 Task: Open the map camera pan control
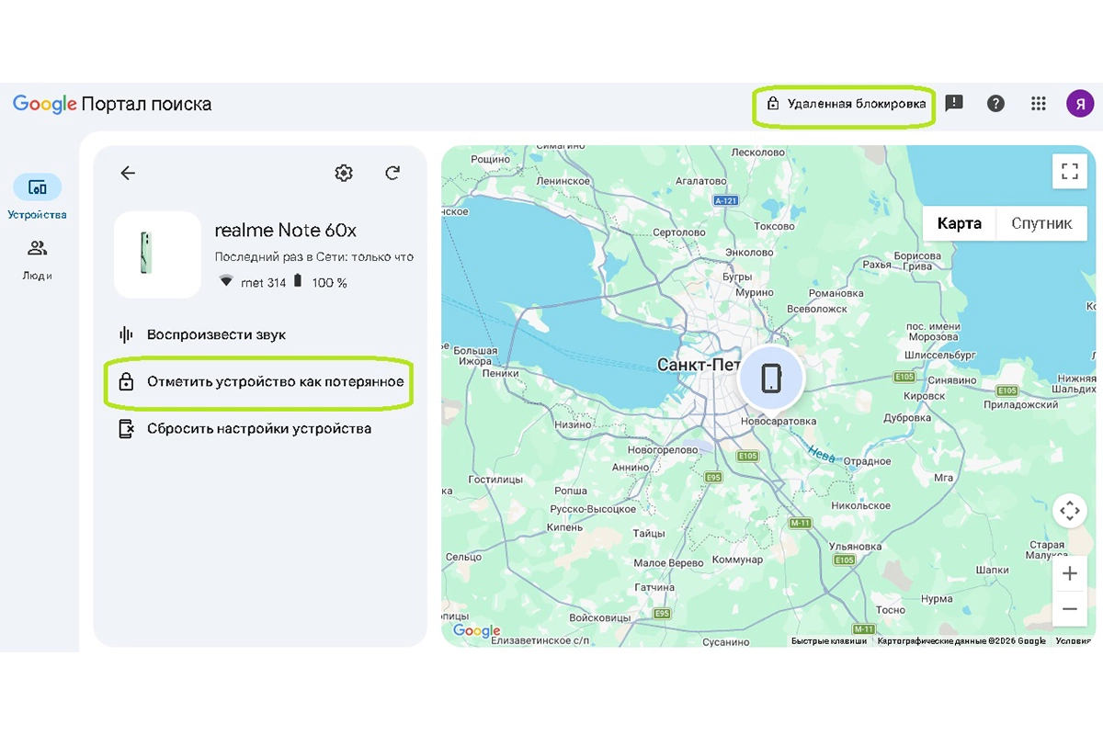1069,510
